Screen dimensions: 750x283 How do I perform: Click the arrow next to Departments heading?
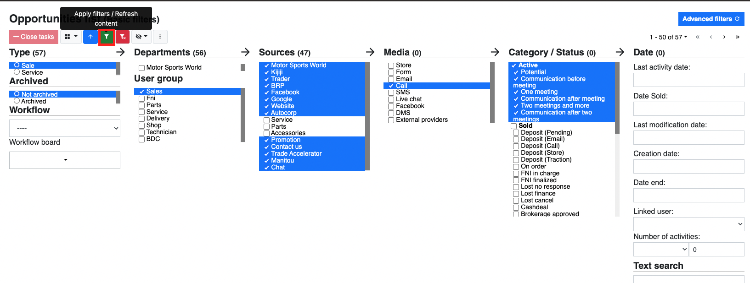click(245, 52)
